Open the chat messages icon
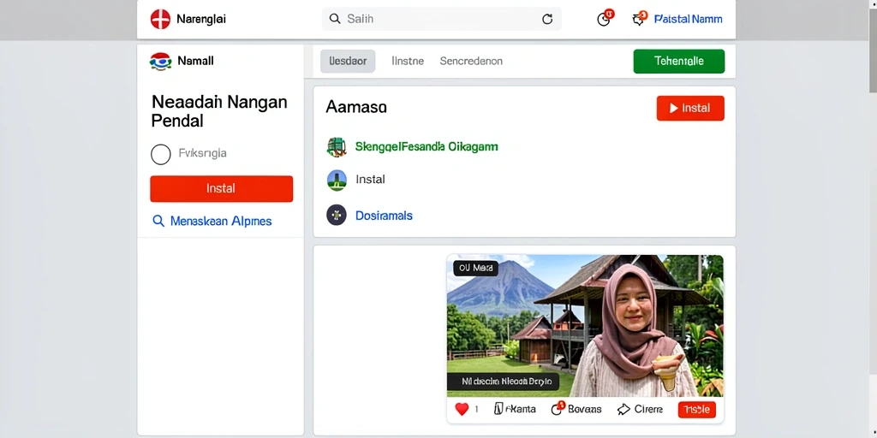The height and width of the screenshot is (438, 877). (639, 19)
